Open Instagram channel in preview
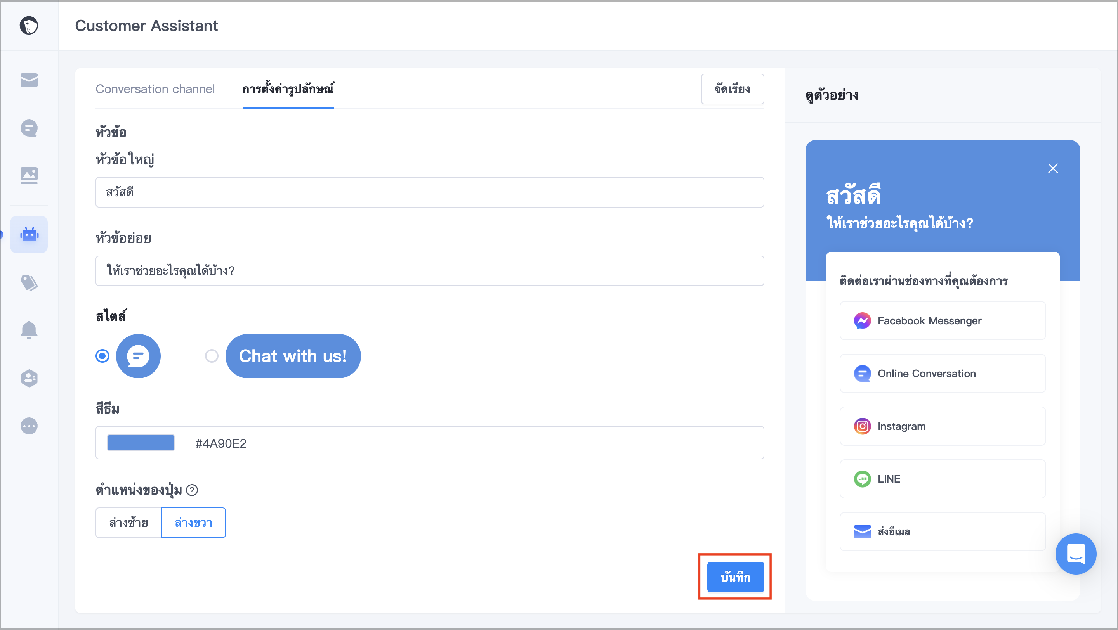This screenshot has height=630, width=1118. pyautogui.click(x=942, y=426)
